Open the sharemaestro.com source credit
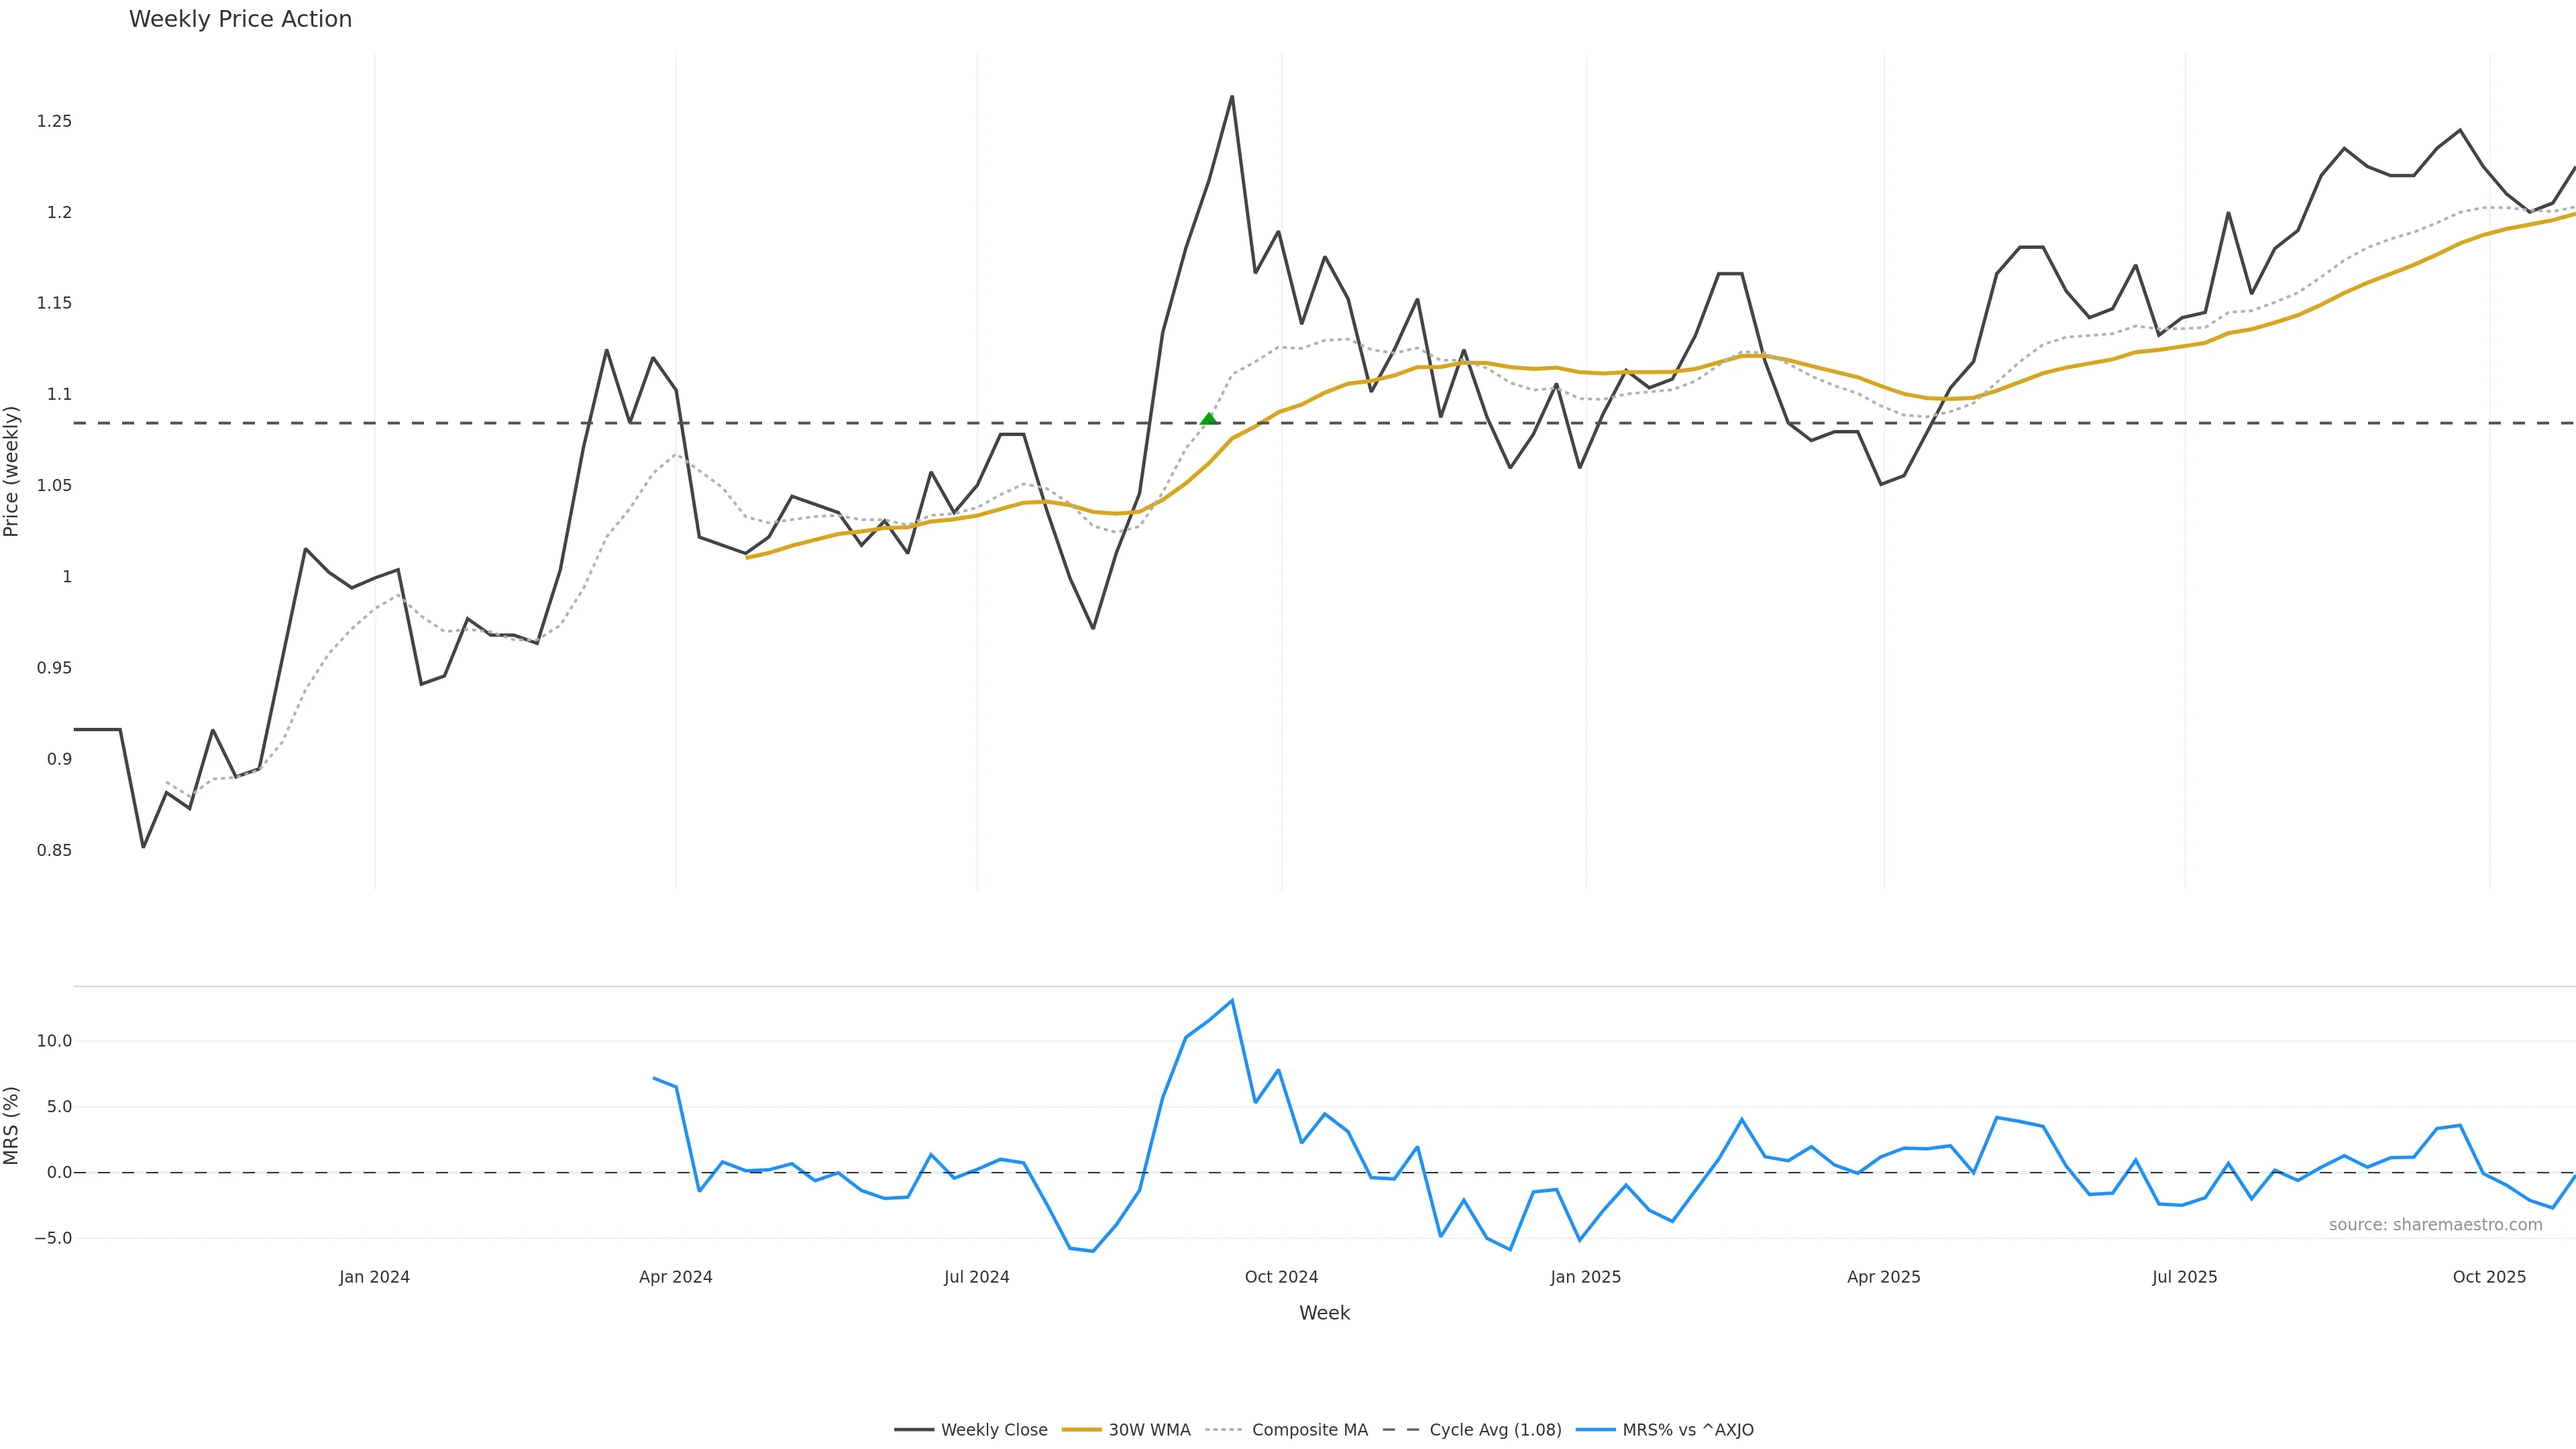This screenshot has height=1449, width=2576. tap(2435, 1225)
